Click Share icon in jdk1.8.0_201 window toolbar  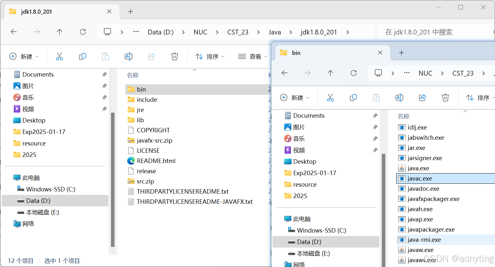152,56
